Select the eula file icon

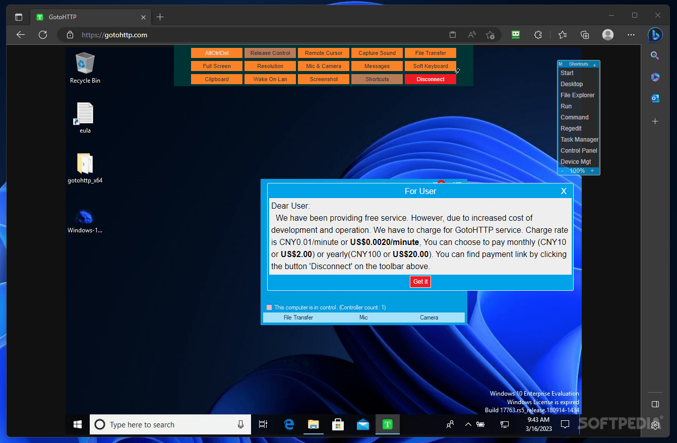[x=85, y=118]
